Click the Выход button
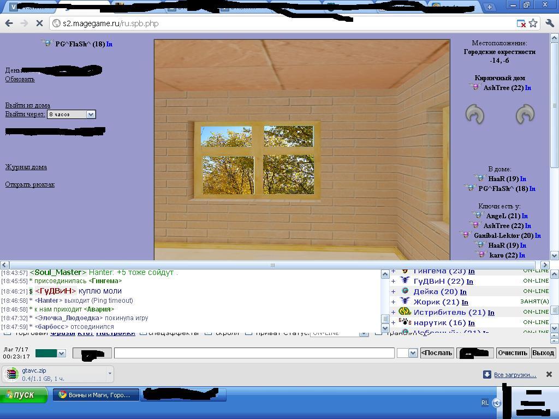 [x=543, y=353]
